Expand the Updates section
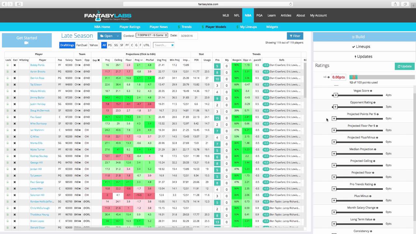416x234 pixels. pyautogui.click(x=364, y=57)
